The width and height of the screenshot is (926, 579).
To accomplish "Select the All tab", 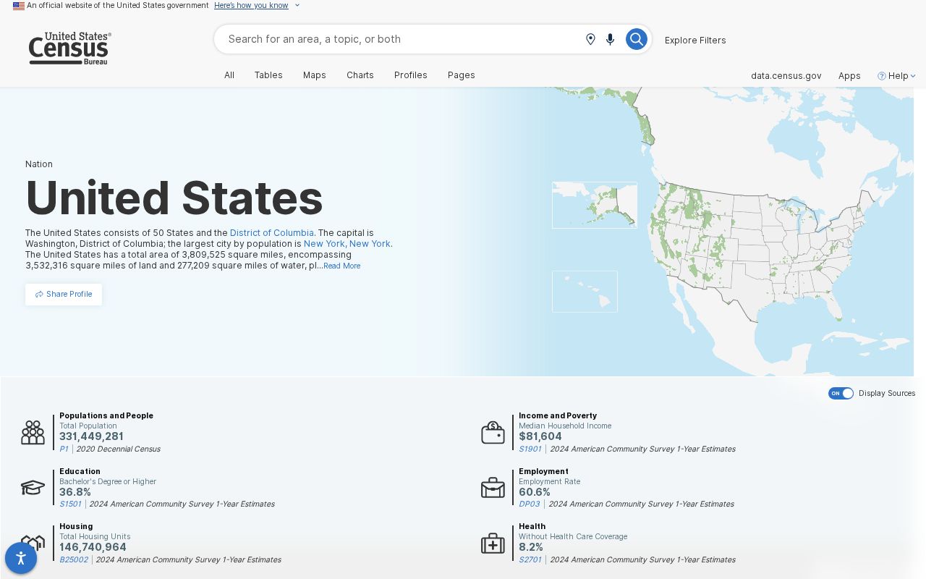I will pos(229,75).
